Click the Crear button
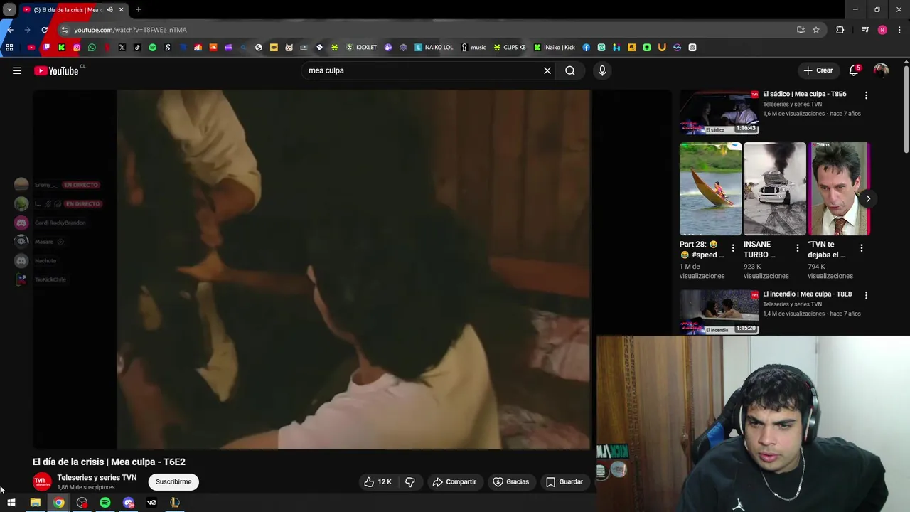The image size is (910, 512). click(x=818, y=70)
